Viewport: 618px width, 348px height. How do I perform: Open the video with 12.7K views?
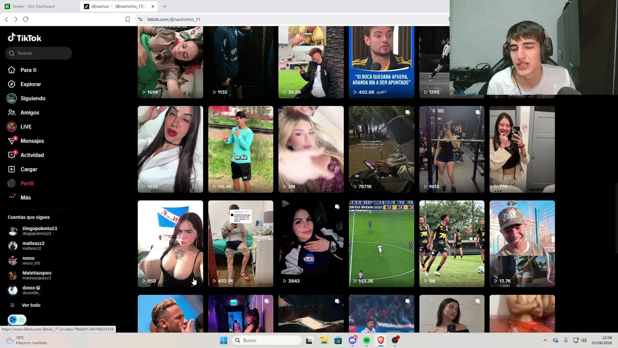click(522, 244)
